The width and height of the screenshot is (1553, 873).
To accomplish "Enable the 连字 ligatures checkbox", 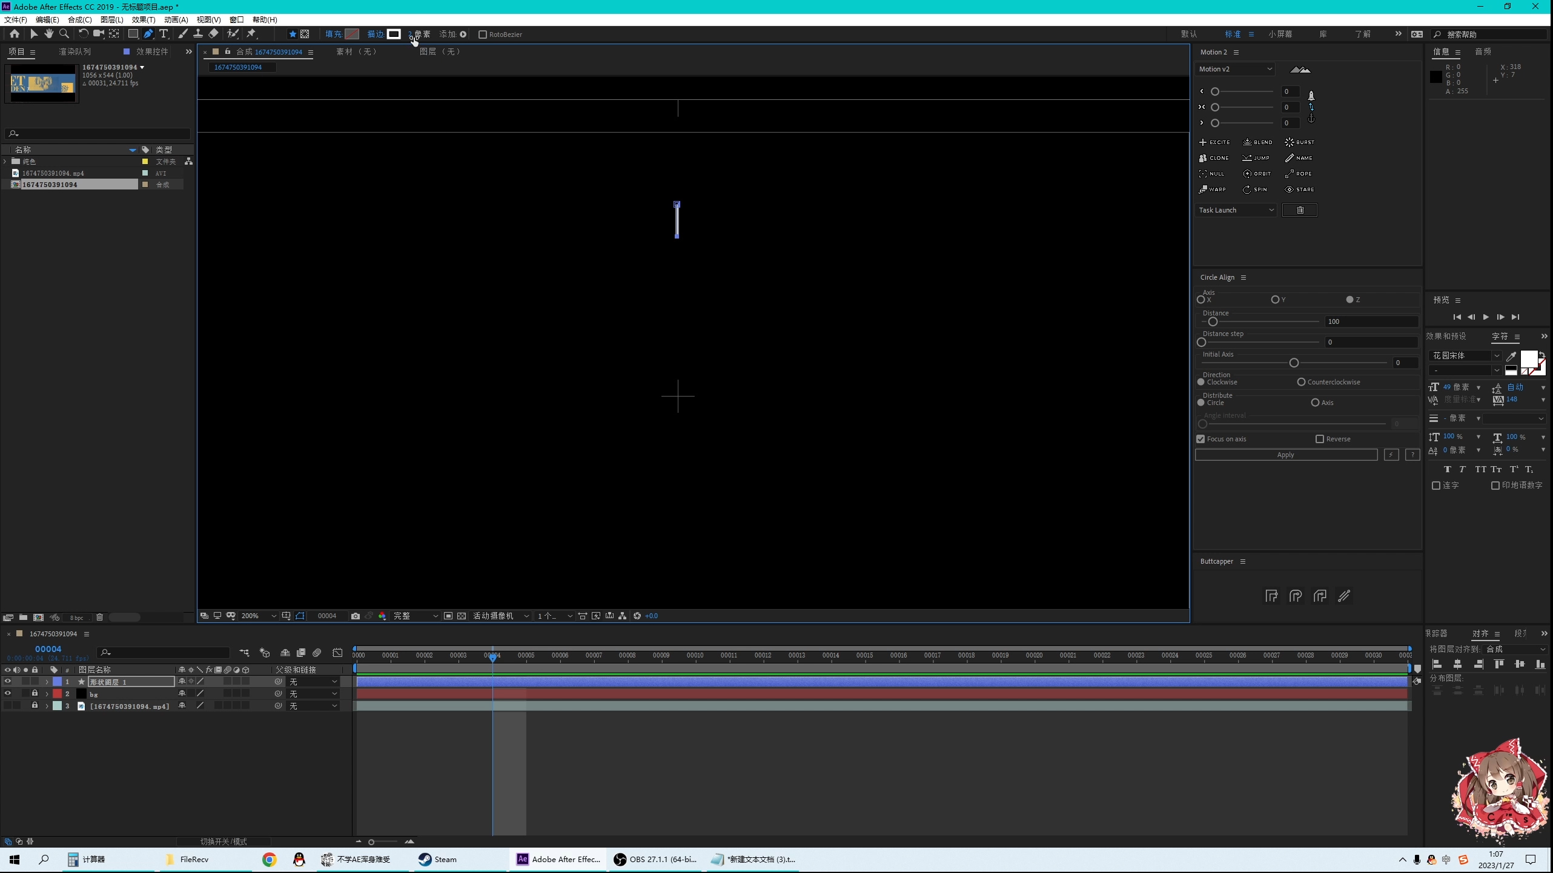I will click(x=1435, y=486).
